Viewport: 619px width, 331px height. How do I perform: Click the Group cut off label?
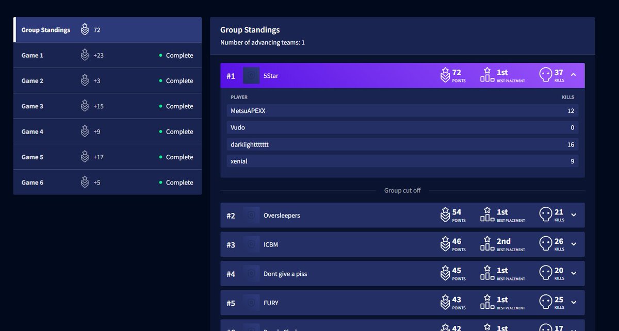pos(402,190)
